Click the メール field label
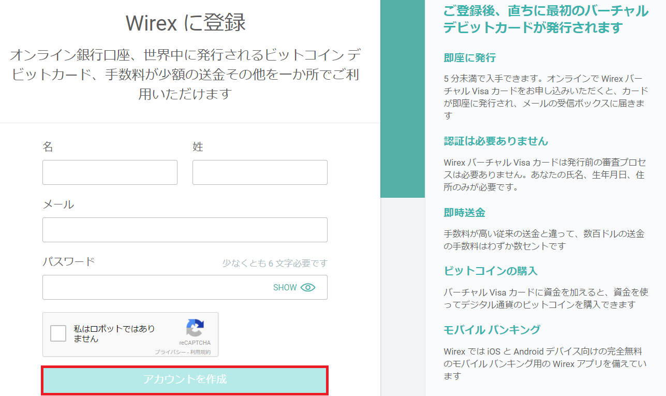The image size is (666, 396). pyautogui.click(x=58, y=204)
